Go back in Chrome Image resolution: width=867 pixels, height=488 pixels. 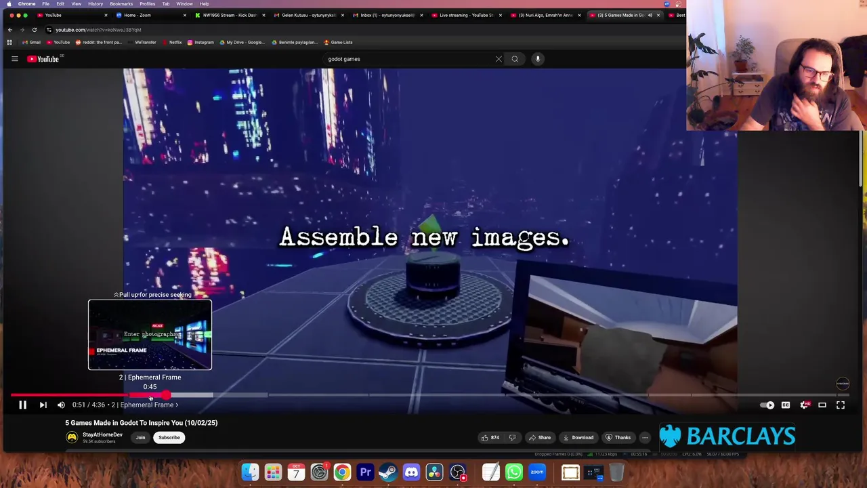[9, 30]
